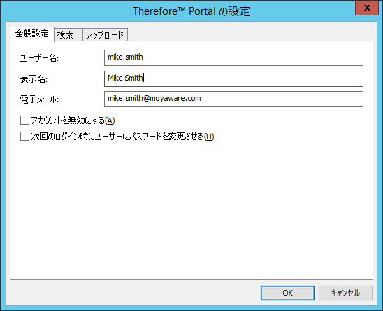Screen dimensions: 383x311
Task: Open the 検索 tab
Action: 68,35
